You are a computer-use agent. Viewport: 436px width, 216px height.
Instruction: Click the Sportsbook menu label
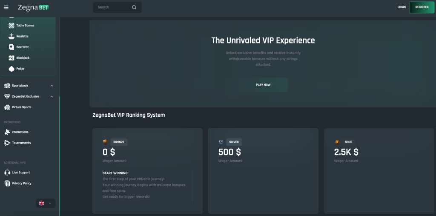(20, 86)
